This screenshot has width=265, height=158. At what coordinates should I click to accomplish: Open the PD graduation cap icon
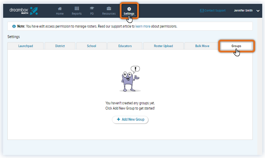[92, 9]
